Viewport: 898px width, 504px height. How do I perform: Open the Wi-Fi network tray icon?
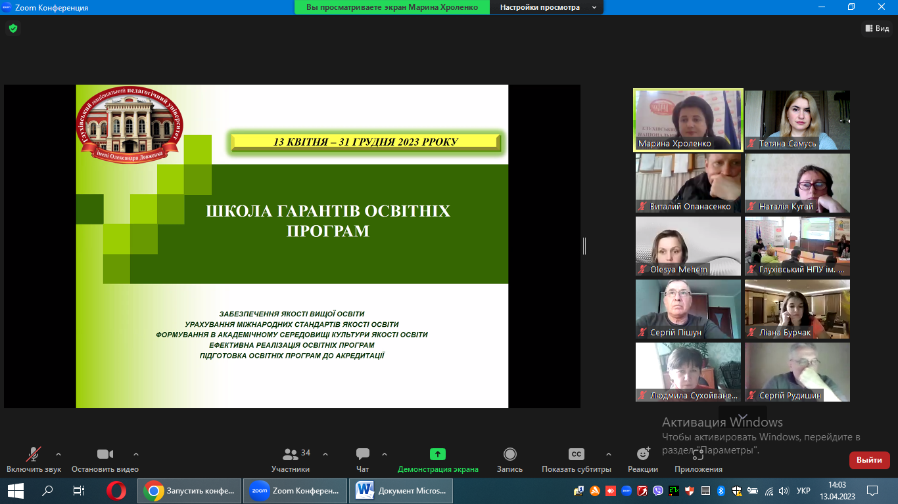[768, 490]
